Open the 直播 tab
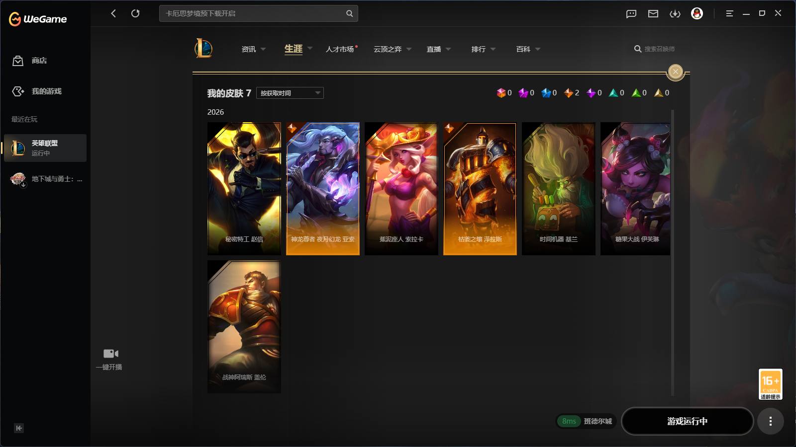Screen dimensions: 796x447 [434, 49]
